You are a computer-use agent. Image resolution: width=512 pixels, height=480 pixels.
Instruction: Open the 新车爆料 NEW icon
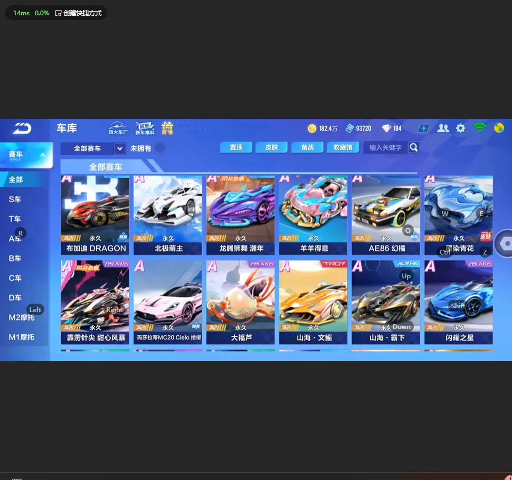pos(145,128)
